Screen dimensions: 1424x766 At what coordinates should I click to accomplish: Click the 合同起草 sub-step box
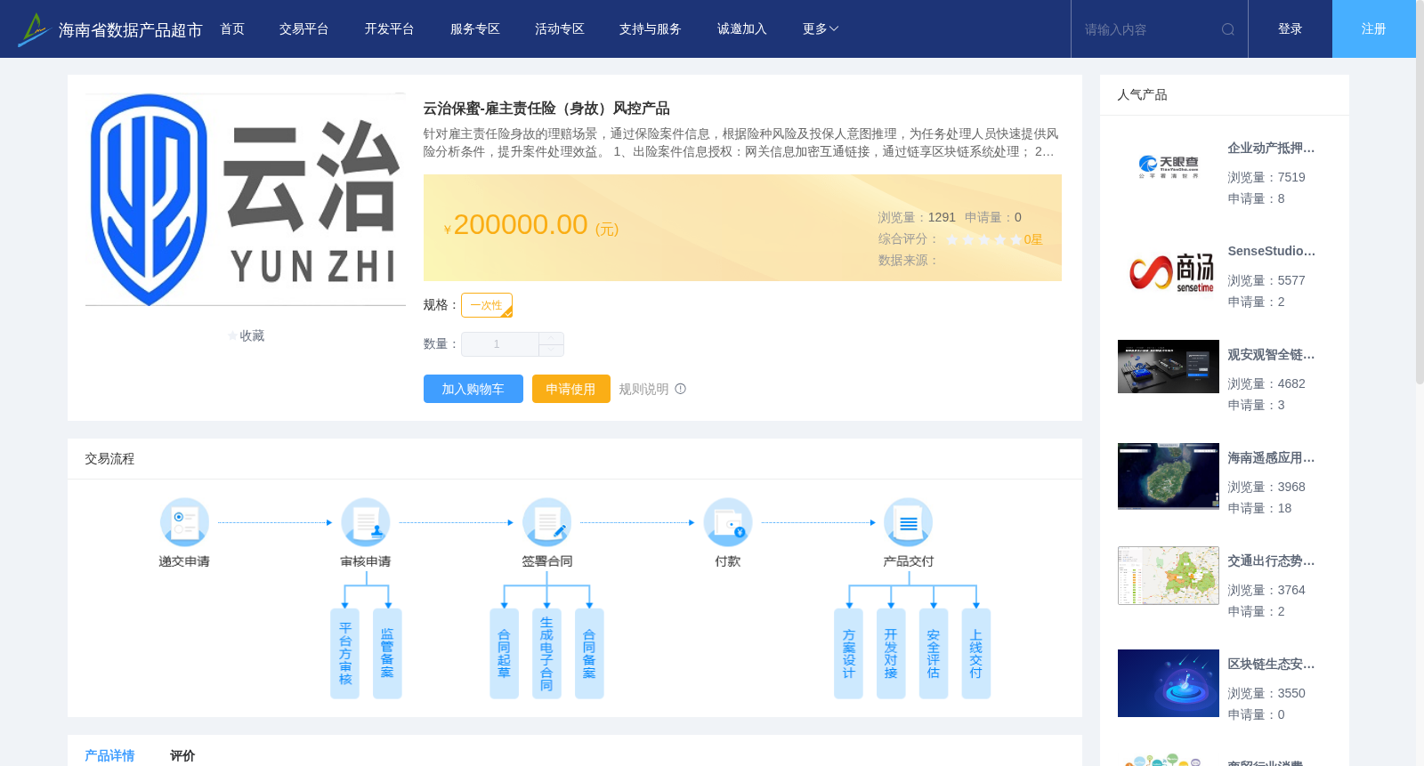click(x=505, y=654)
